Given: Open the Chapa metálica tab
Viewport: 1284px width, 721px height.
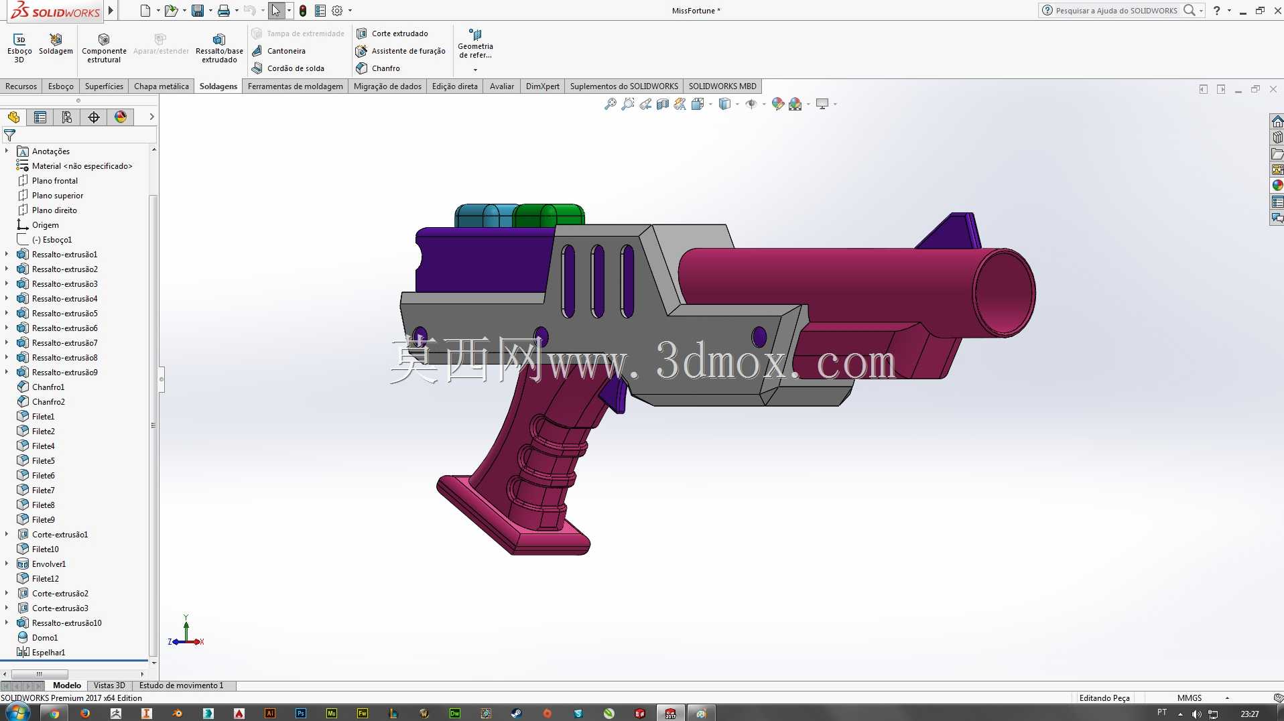Looking at the screenshot, I should tap(162, 86).
